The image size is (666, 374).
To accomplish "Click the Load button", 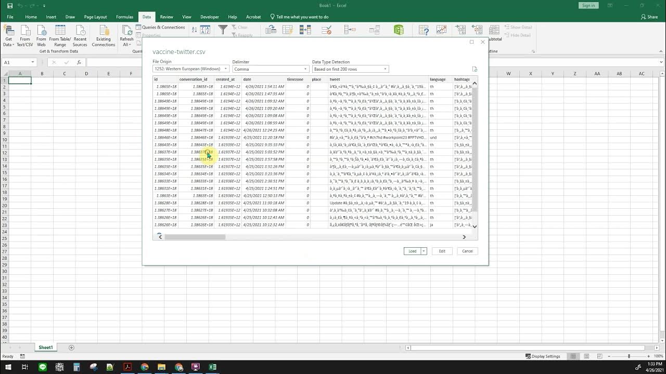I will click(413, 251).
